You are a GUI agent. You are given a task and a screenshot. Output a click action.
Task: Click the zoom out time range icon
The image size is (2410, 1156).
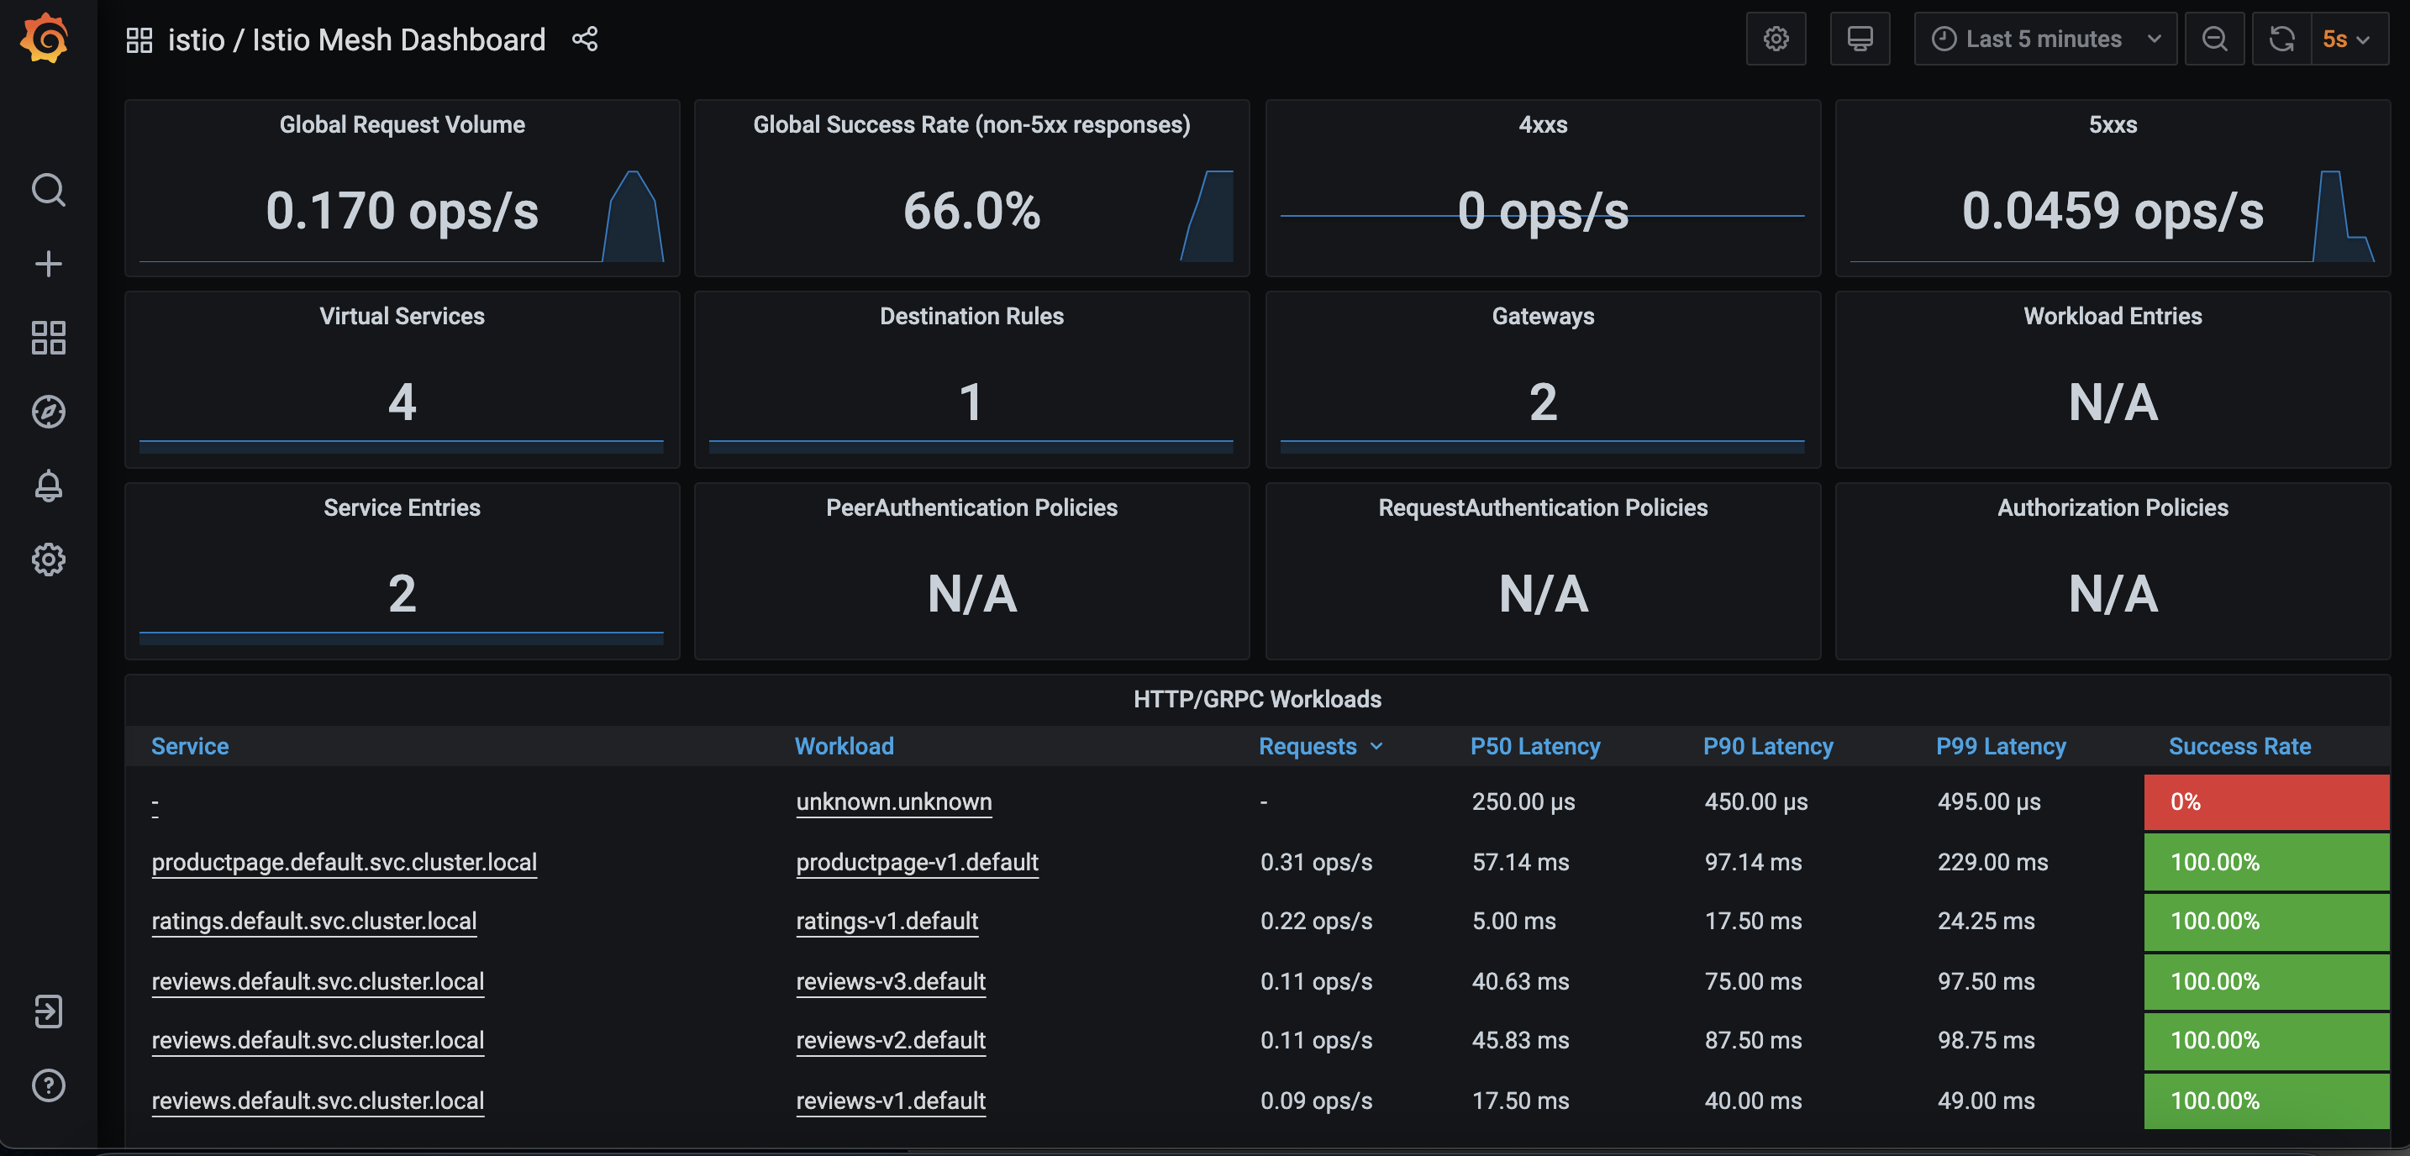pos(2213,39)
